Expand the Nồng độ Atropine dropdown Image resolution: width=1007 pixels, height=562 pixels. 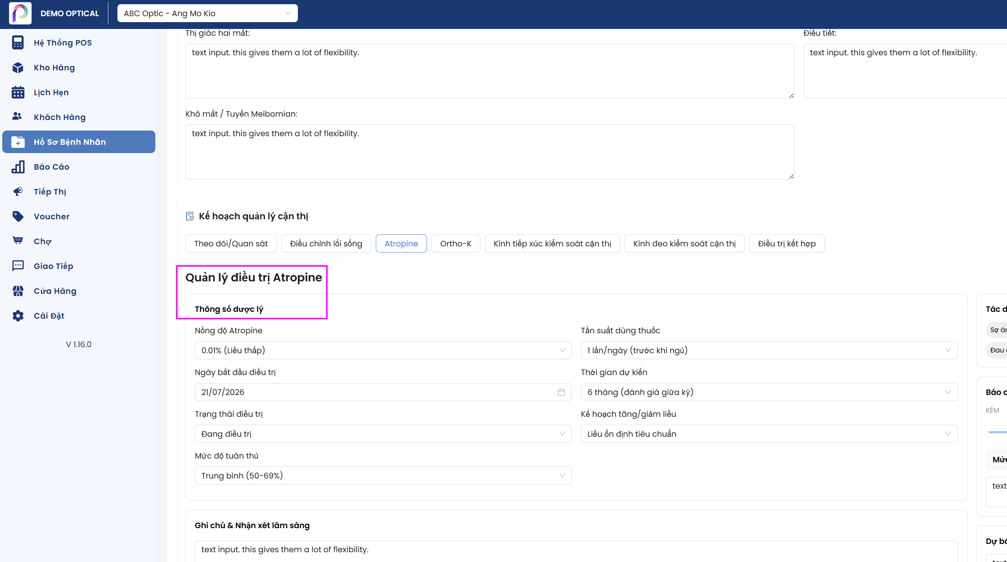[x=383, y=350]
